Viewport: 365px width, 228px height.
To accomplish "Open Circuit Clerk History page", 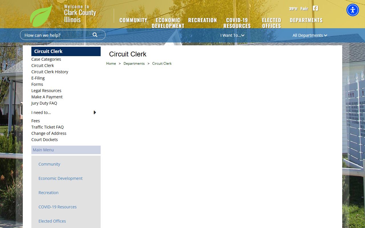I will click(x=50, y=72).
